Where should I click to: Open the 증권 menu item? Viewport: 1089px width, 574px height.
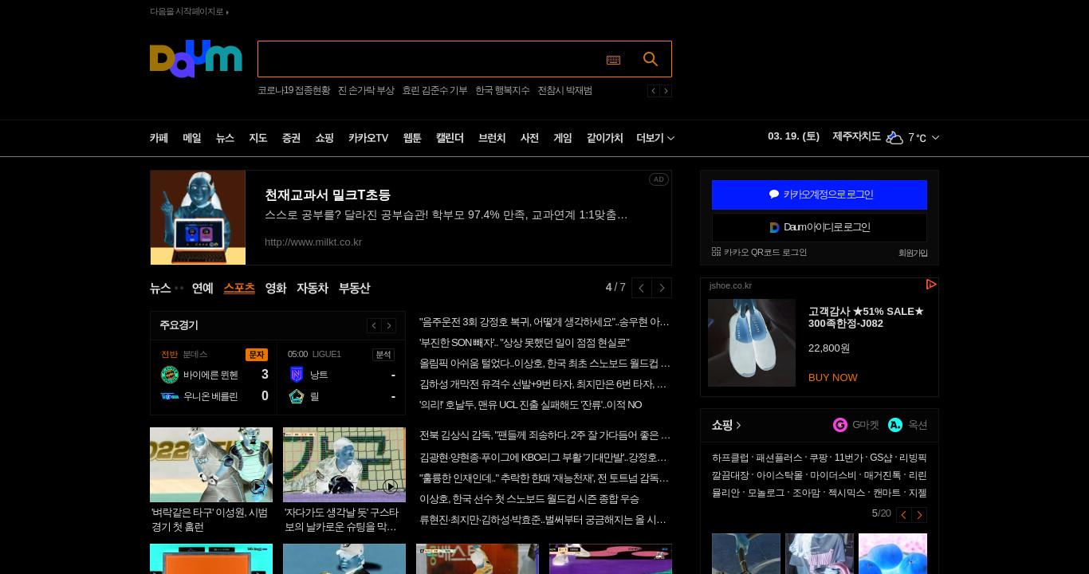292,138
